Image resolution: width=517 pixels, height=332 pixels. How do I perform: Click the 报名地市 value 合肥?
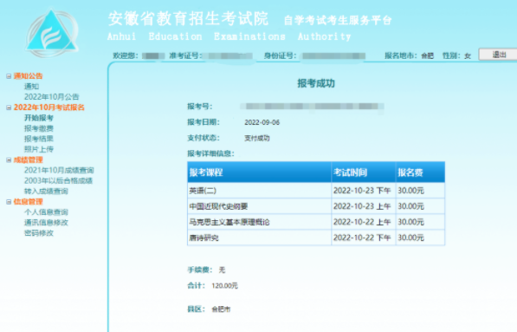[x=427, y=55]
